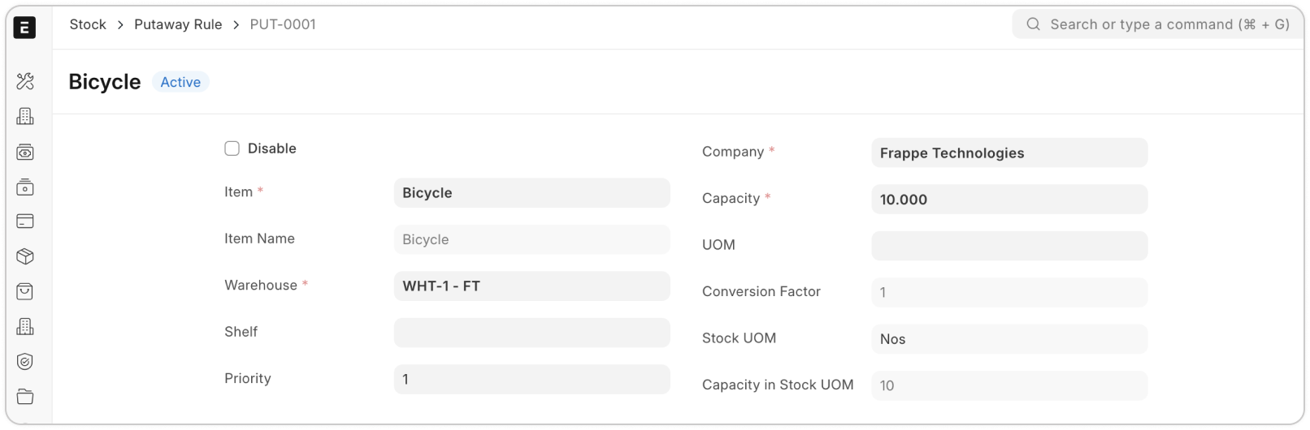
Task: Open the Stock box sidebar icon
Action: 25,256
